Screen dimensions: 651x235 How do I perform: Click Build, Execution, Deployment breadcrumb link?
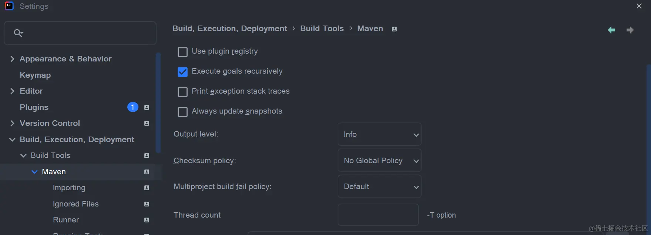pos(229,28)
